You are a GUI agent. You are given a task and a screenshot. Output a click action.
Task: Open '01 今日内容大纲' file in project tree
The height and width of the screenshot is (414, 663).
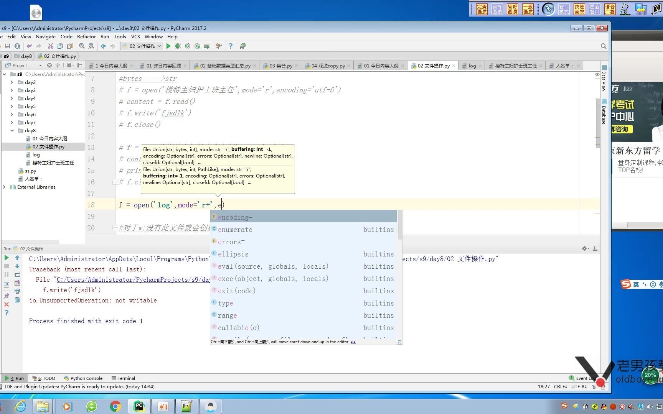pos(49,139)
